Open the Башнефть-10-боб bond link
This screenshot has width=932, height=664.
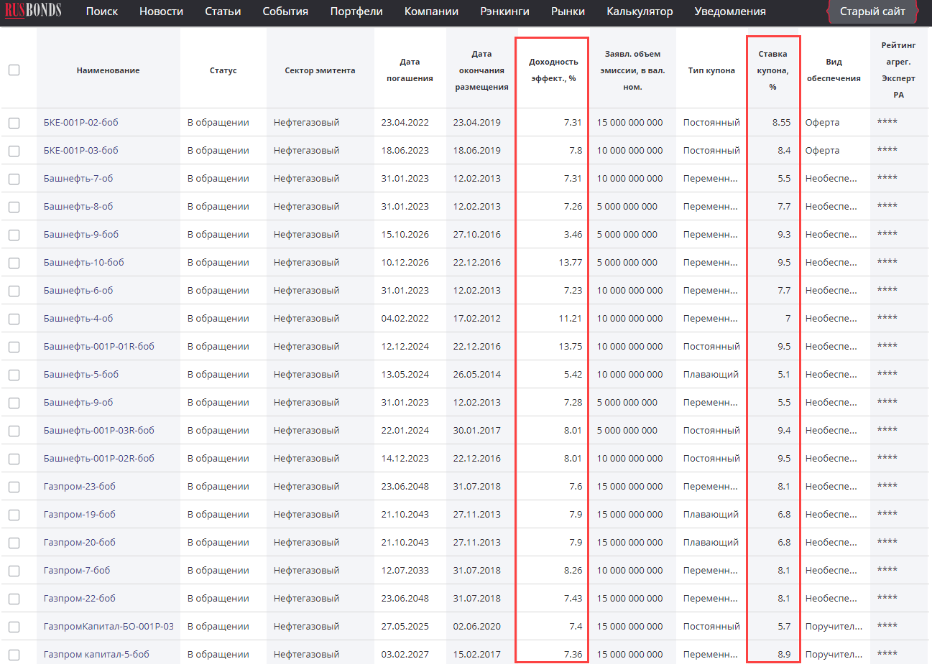(83, 263)
